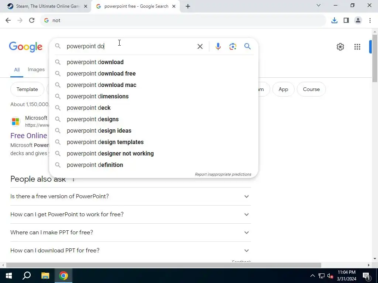378x283 pixels.
Task: Open Google apps grid
Action: (357, 47)
